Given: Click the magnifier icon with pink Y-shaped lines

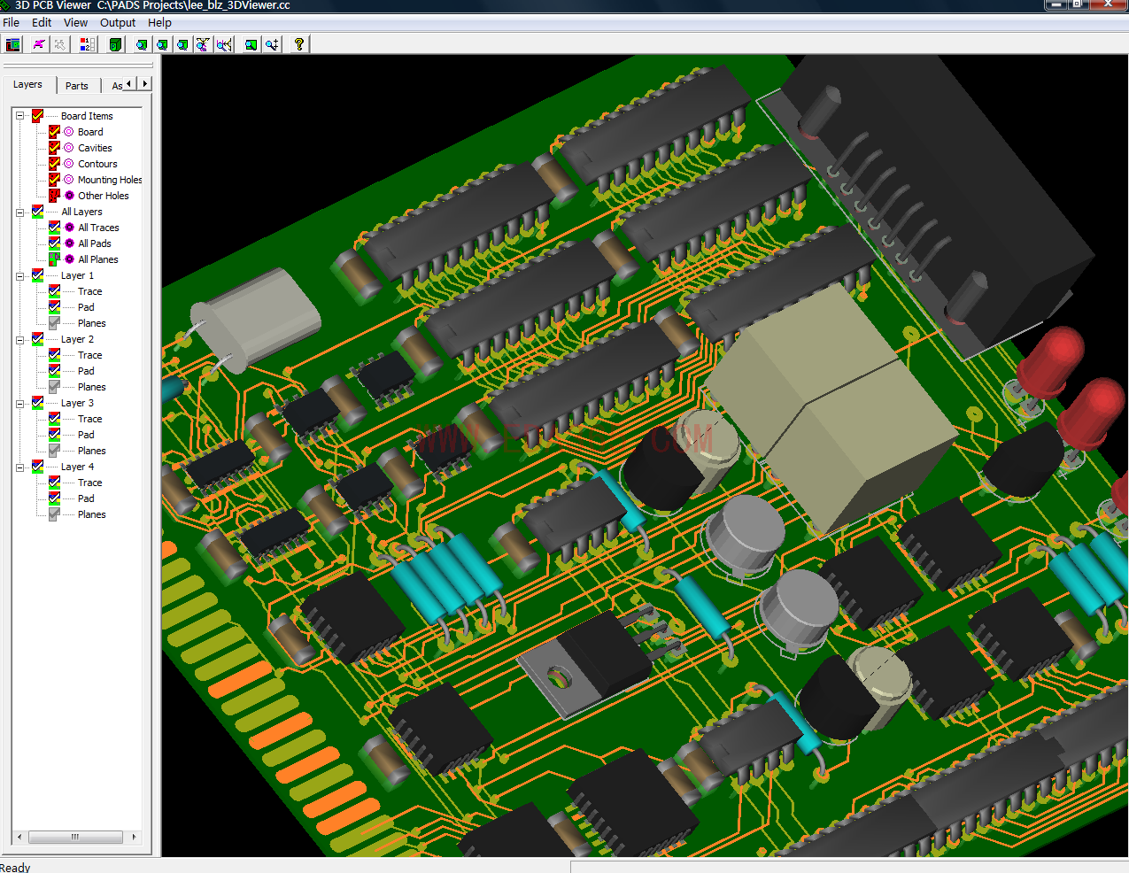Looking at the screenshot, I should [x=203, y=44].
